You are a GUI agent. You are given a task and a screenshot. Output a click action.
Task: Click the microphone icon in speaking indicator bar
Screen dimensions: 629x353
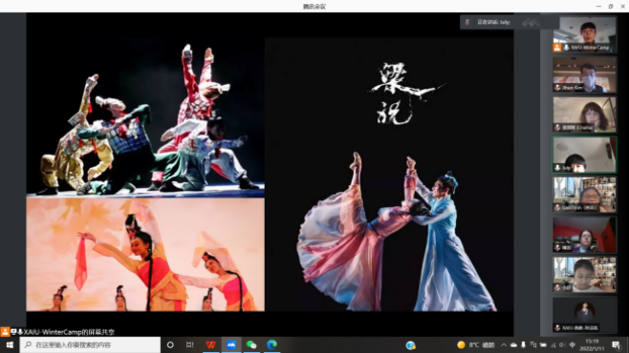pyautogui.click(x=467, y=22)
